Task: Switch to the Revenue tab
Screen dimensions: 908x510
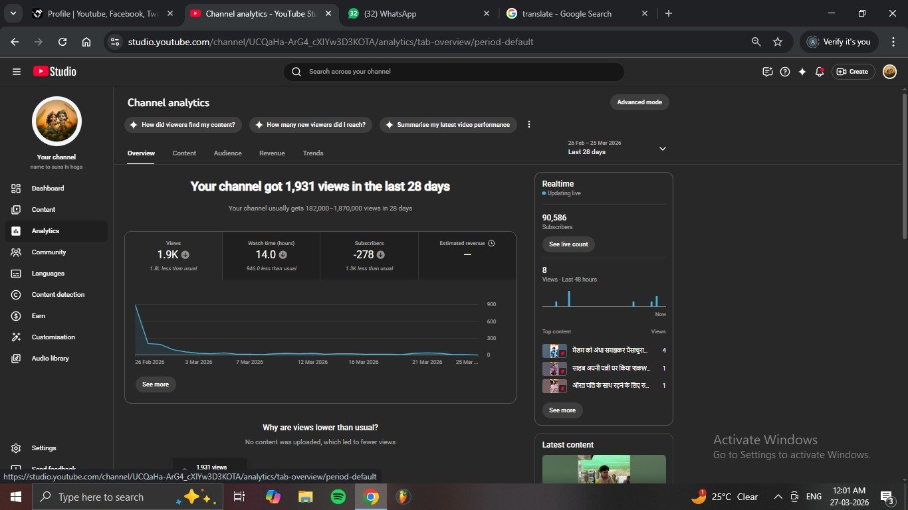Action: (x=272, y=153)
